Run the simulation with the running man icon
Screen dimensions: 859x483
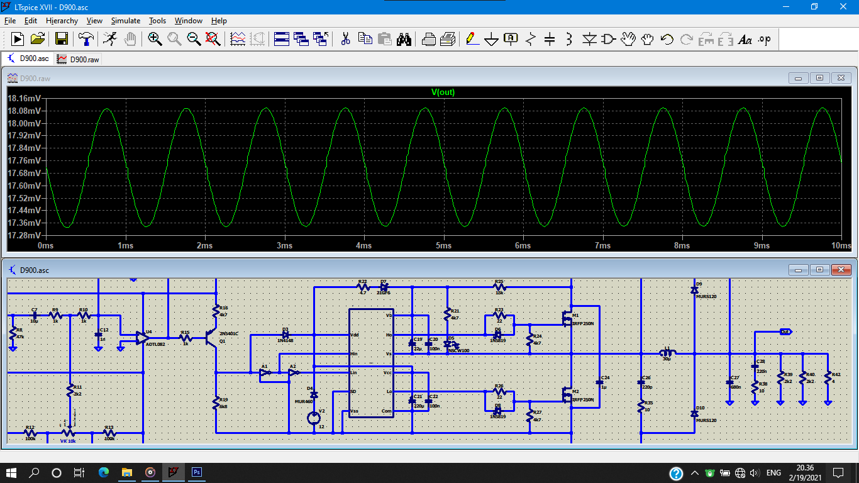click(x=109, y=39)
